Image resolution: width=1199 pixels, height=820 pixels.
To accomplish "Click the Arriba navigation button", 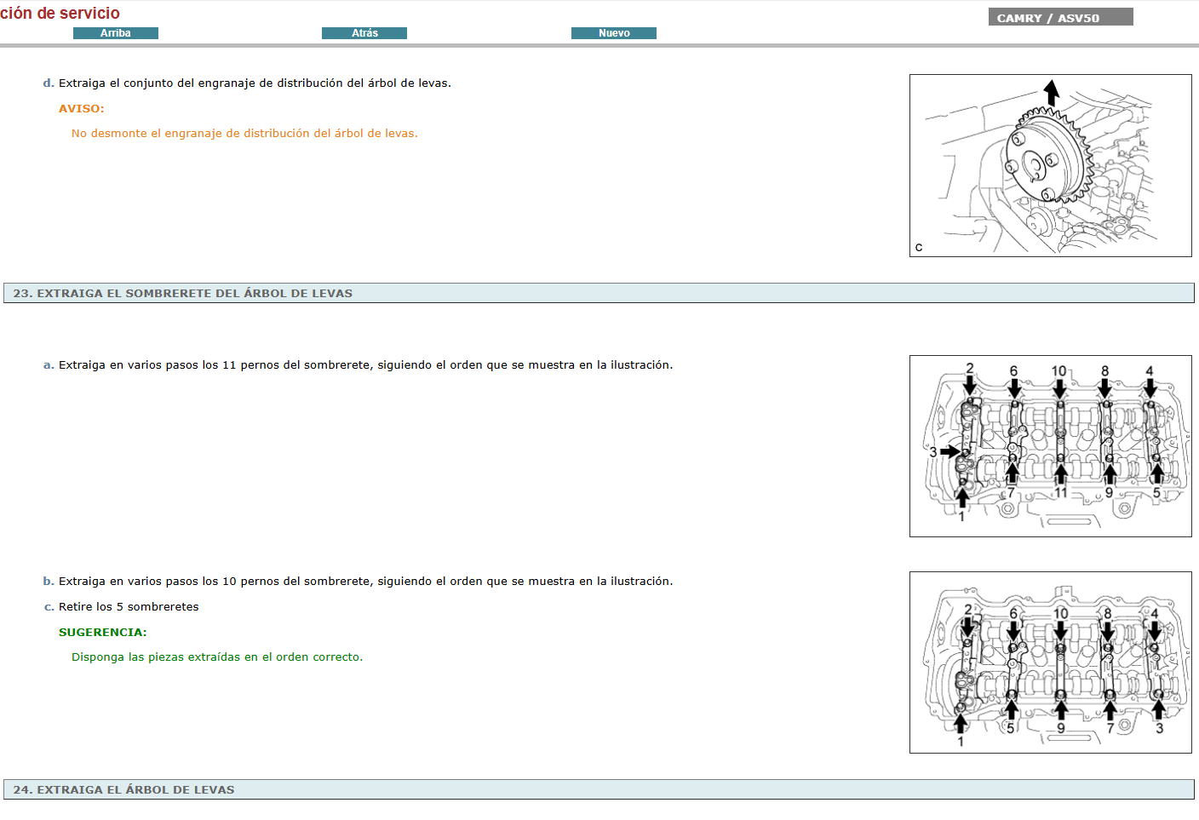I will coord(116,32).
